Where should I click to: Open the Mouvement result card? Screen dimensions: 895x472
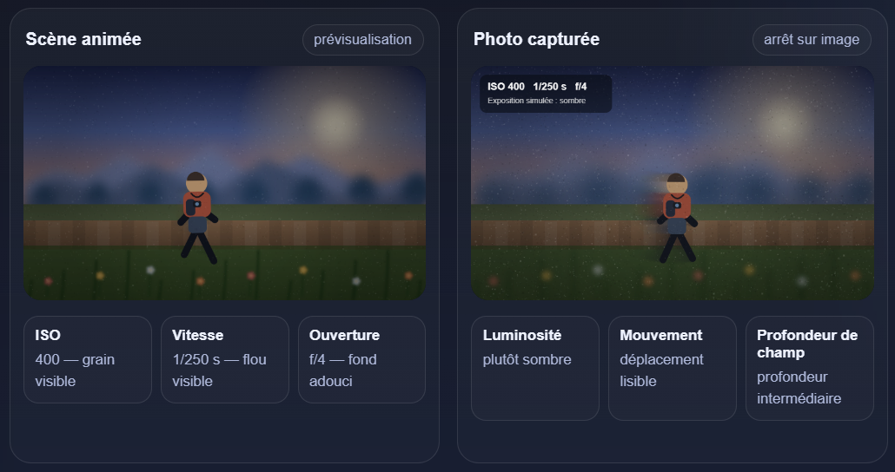672,368
